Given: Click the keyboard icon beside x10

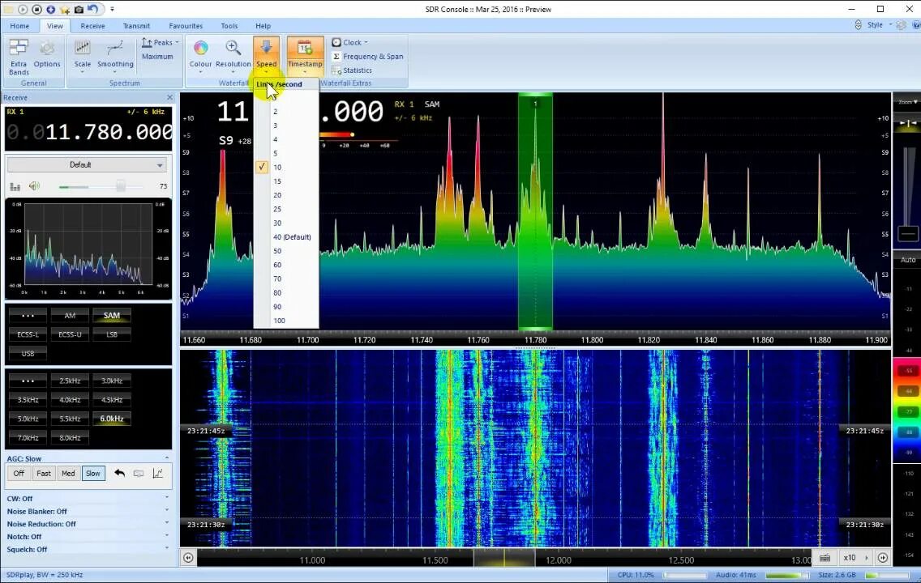Looking at the screenshot, I should pos(825,558).
